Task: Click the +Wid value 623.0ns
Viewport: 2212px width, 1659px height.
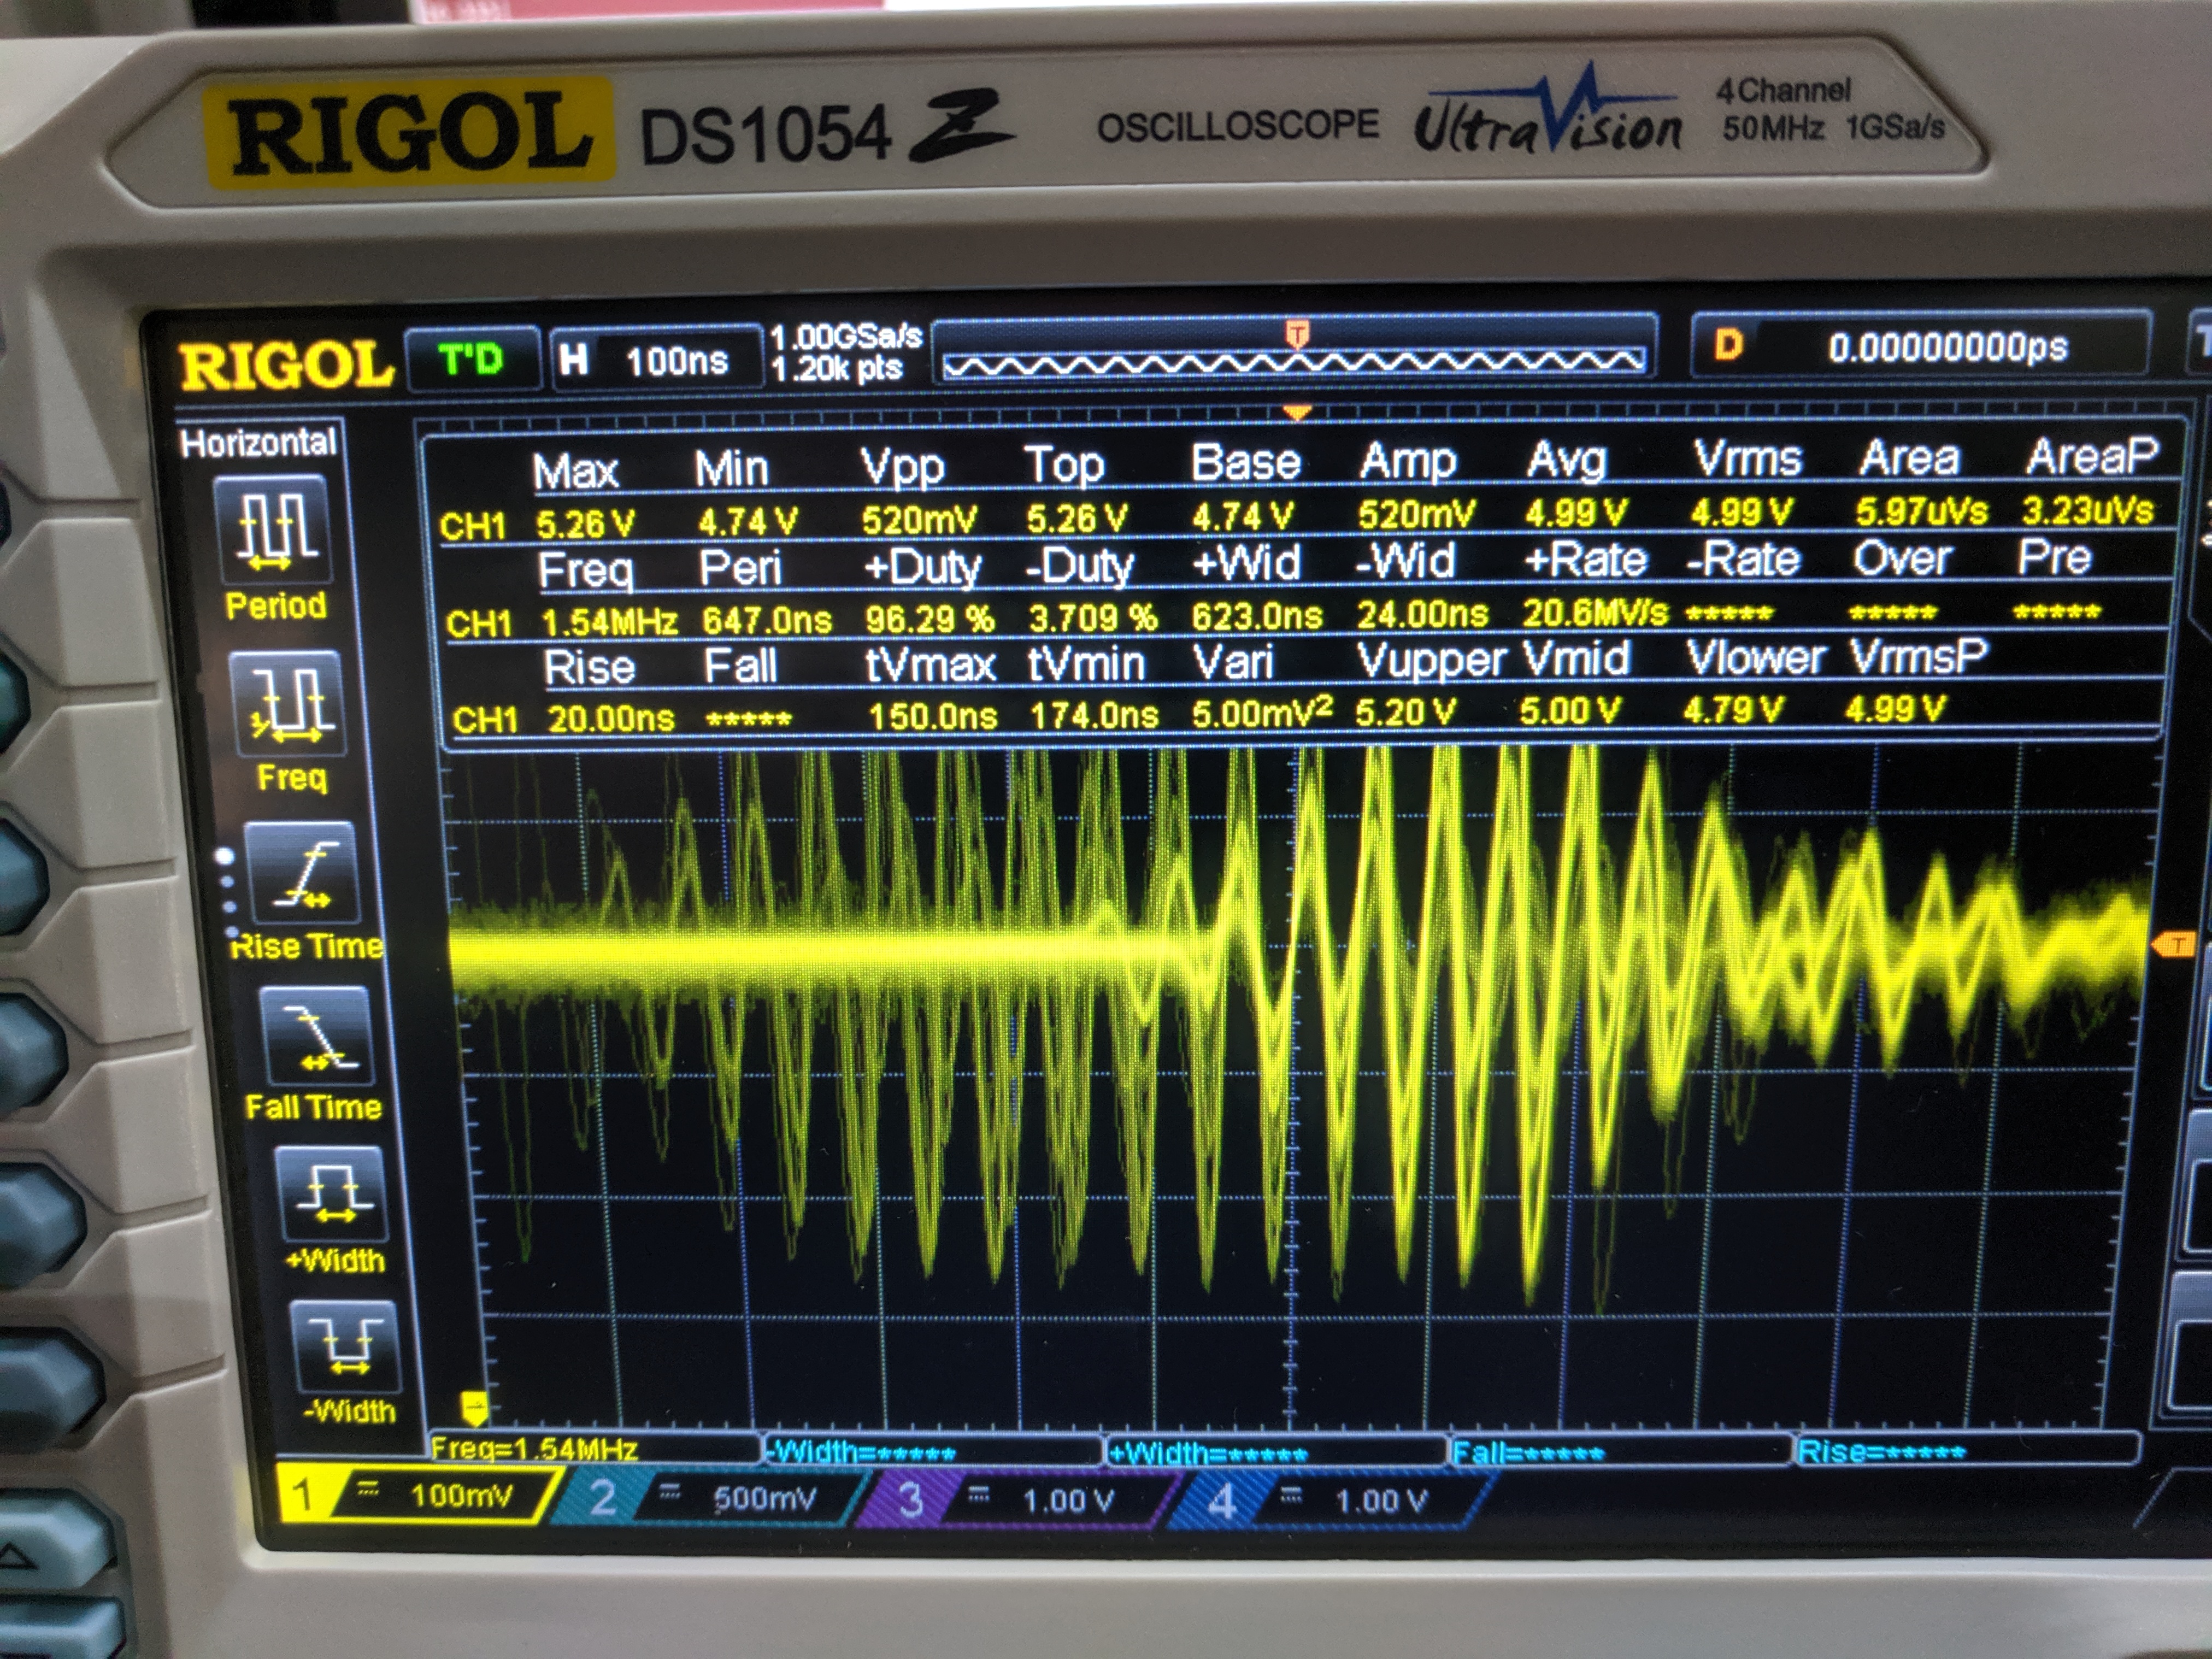Action: [x=1257, y=616]
